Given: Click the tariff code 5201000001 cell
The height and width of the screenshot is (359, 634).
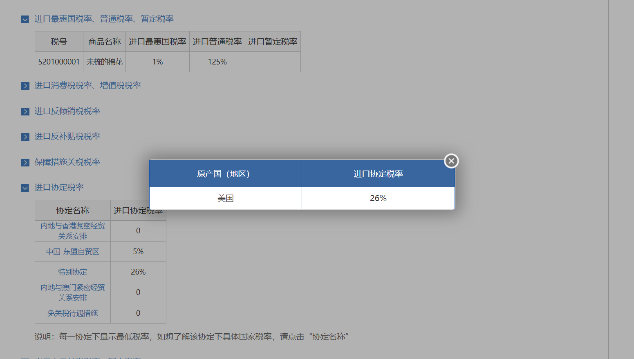Looking at the screenshot, I should coord(59,62).
